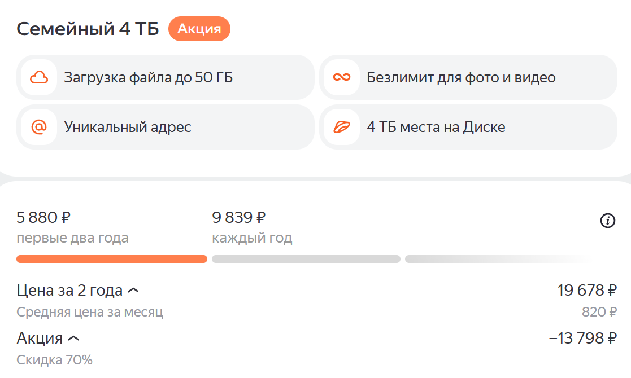This screenshot has height=378, width=631.
Task: Select the Загрузка файла до 50 ГБ label
Action: [148, 77]
